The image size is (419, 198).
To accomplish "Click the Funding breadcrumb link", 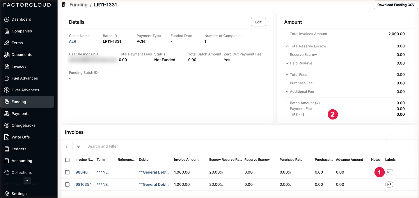I will coord(79,5).
